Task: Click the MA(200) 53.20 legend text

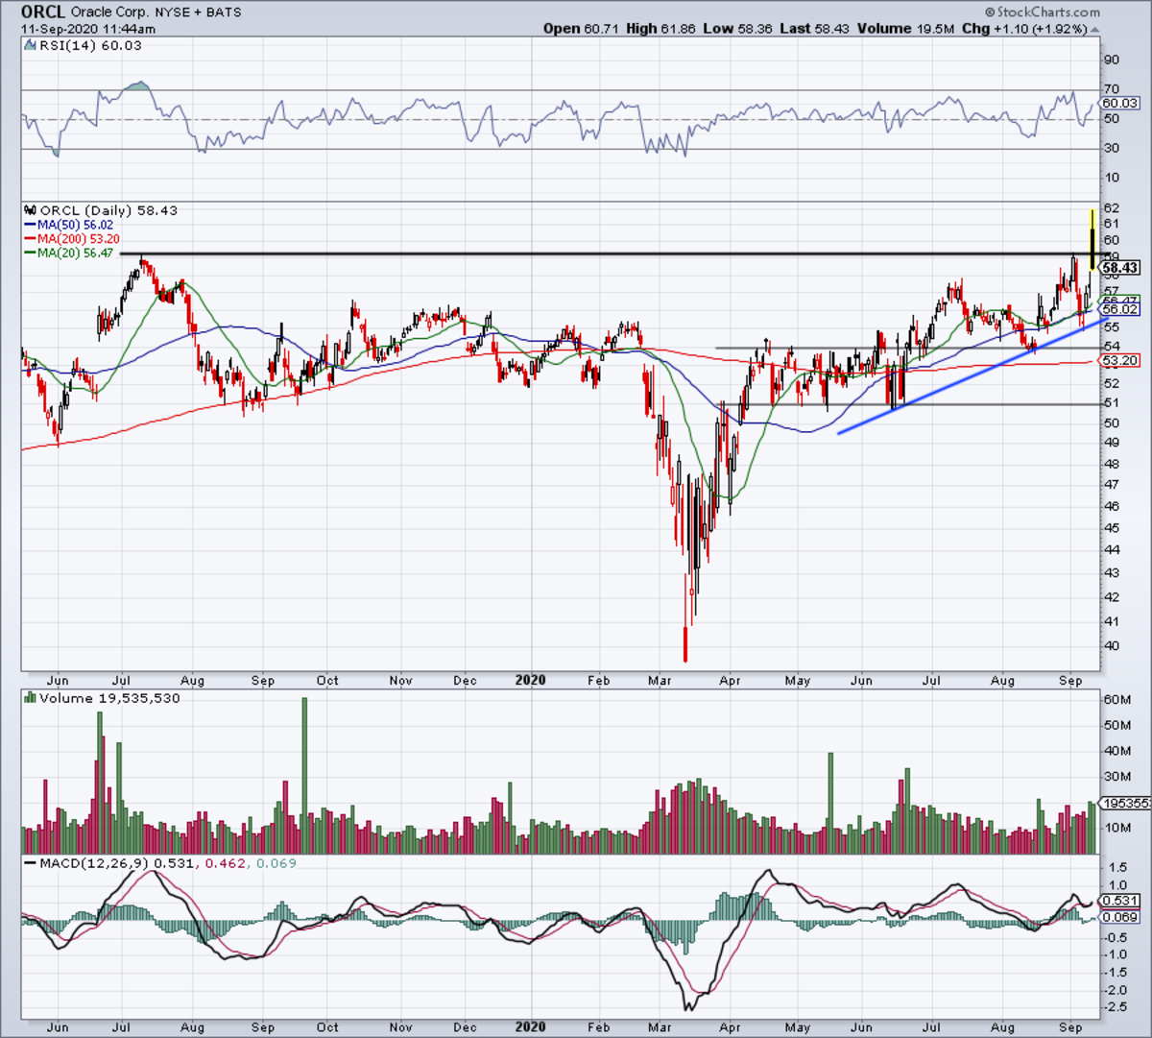Action: tap(79, 238)
